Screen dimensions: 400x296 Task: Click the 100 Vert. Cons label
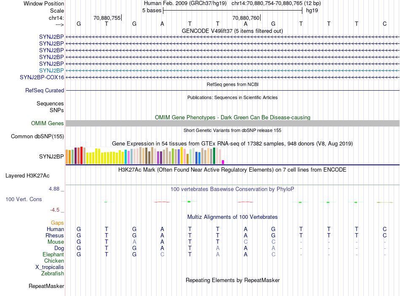[x=24, y=199]
